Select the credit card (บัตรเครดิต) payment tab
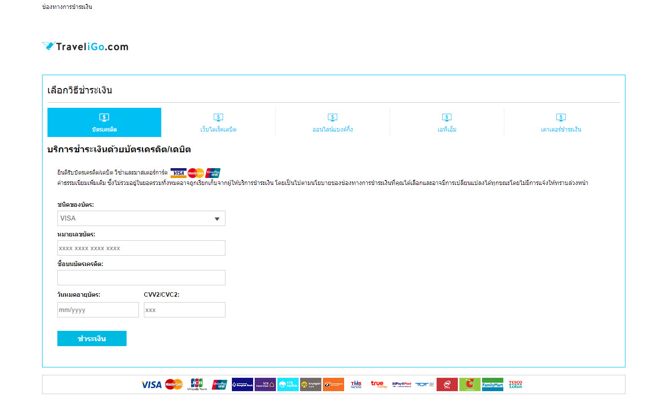The width and height of the screenshot is (666, 404). coord(104,122)
